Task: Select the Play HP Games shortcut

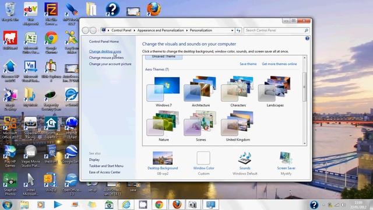Action: (x=10, y=156)
